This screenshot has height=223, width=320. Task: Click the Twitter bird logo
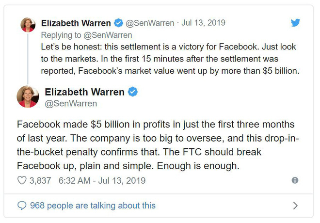coord(295,22)
